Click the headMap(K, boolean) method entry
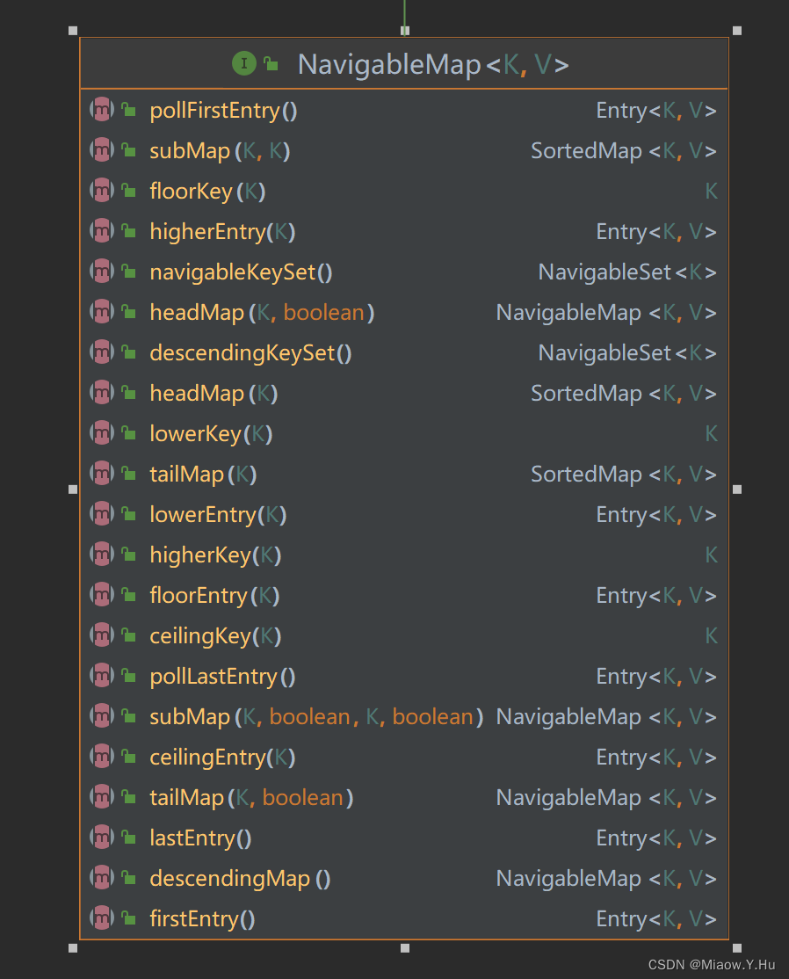The width and height of the screenshot is (789, 979). [257, 312]
